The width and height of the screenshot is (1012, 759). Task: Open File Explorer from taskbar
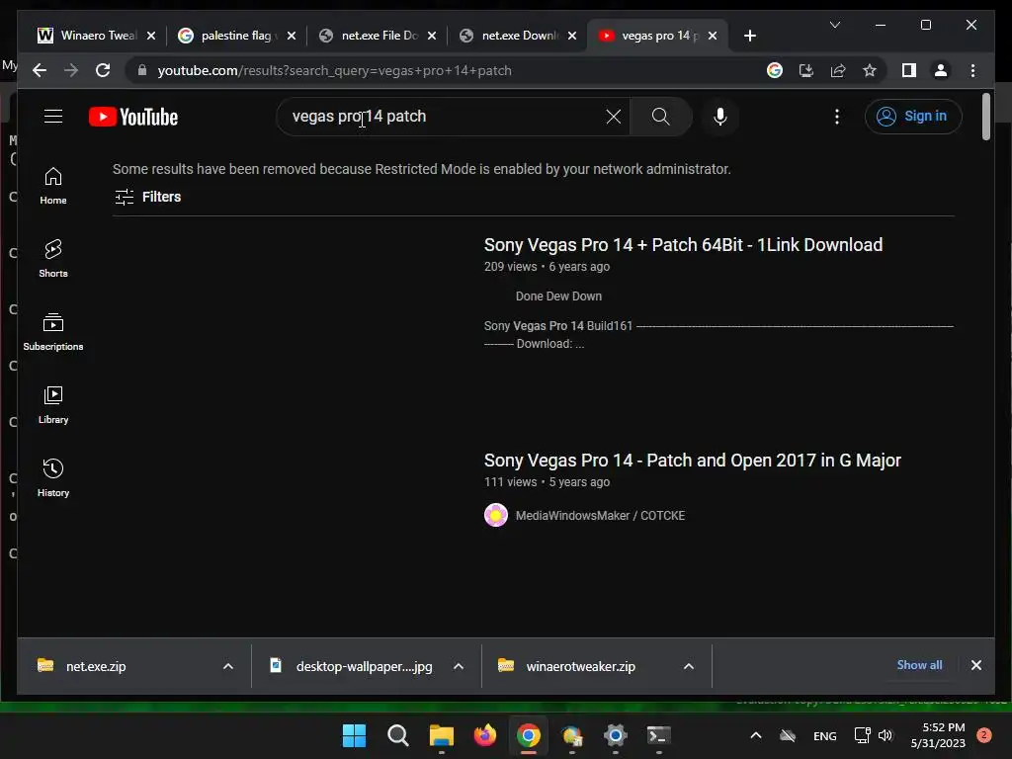442,735
